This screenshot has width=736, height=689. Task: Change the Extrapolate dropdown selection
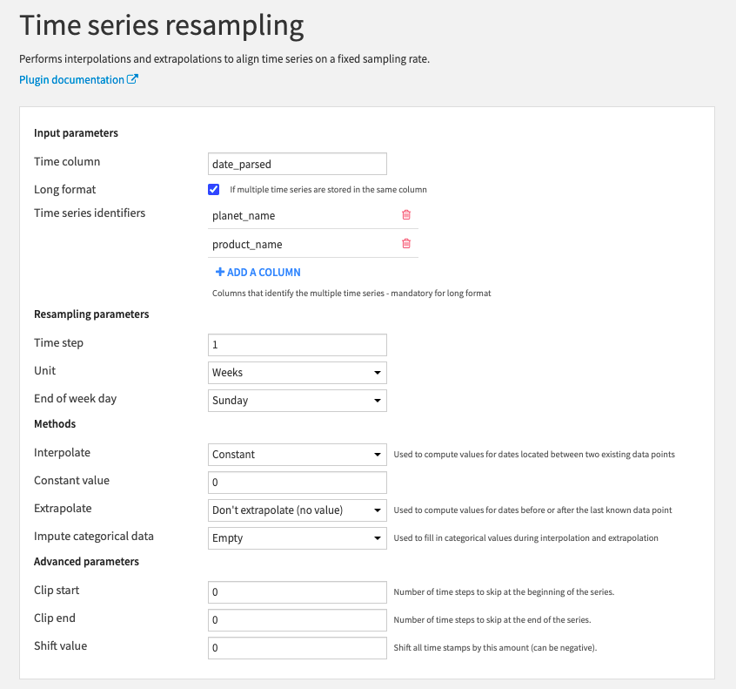point(298,510)
